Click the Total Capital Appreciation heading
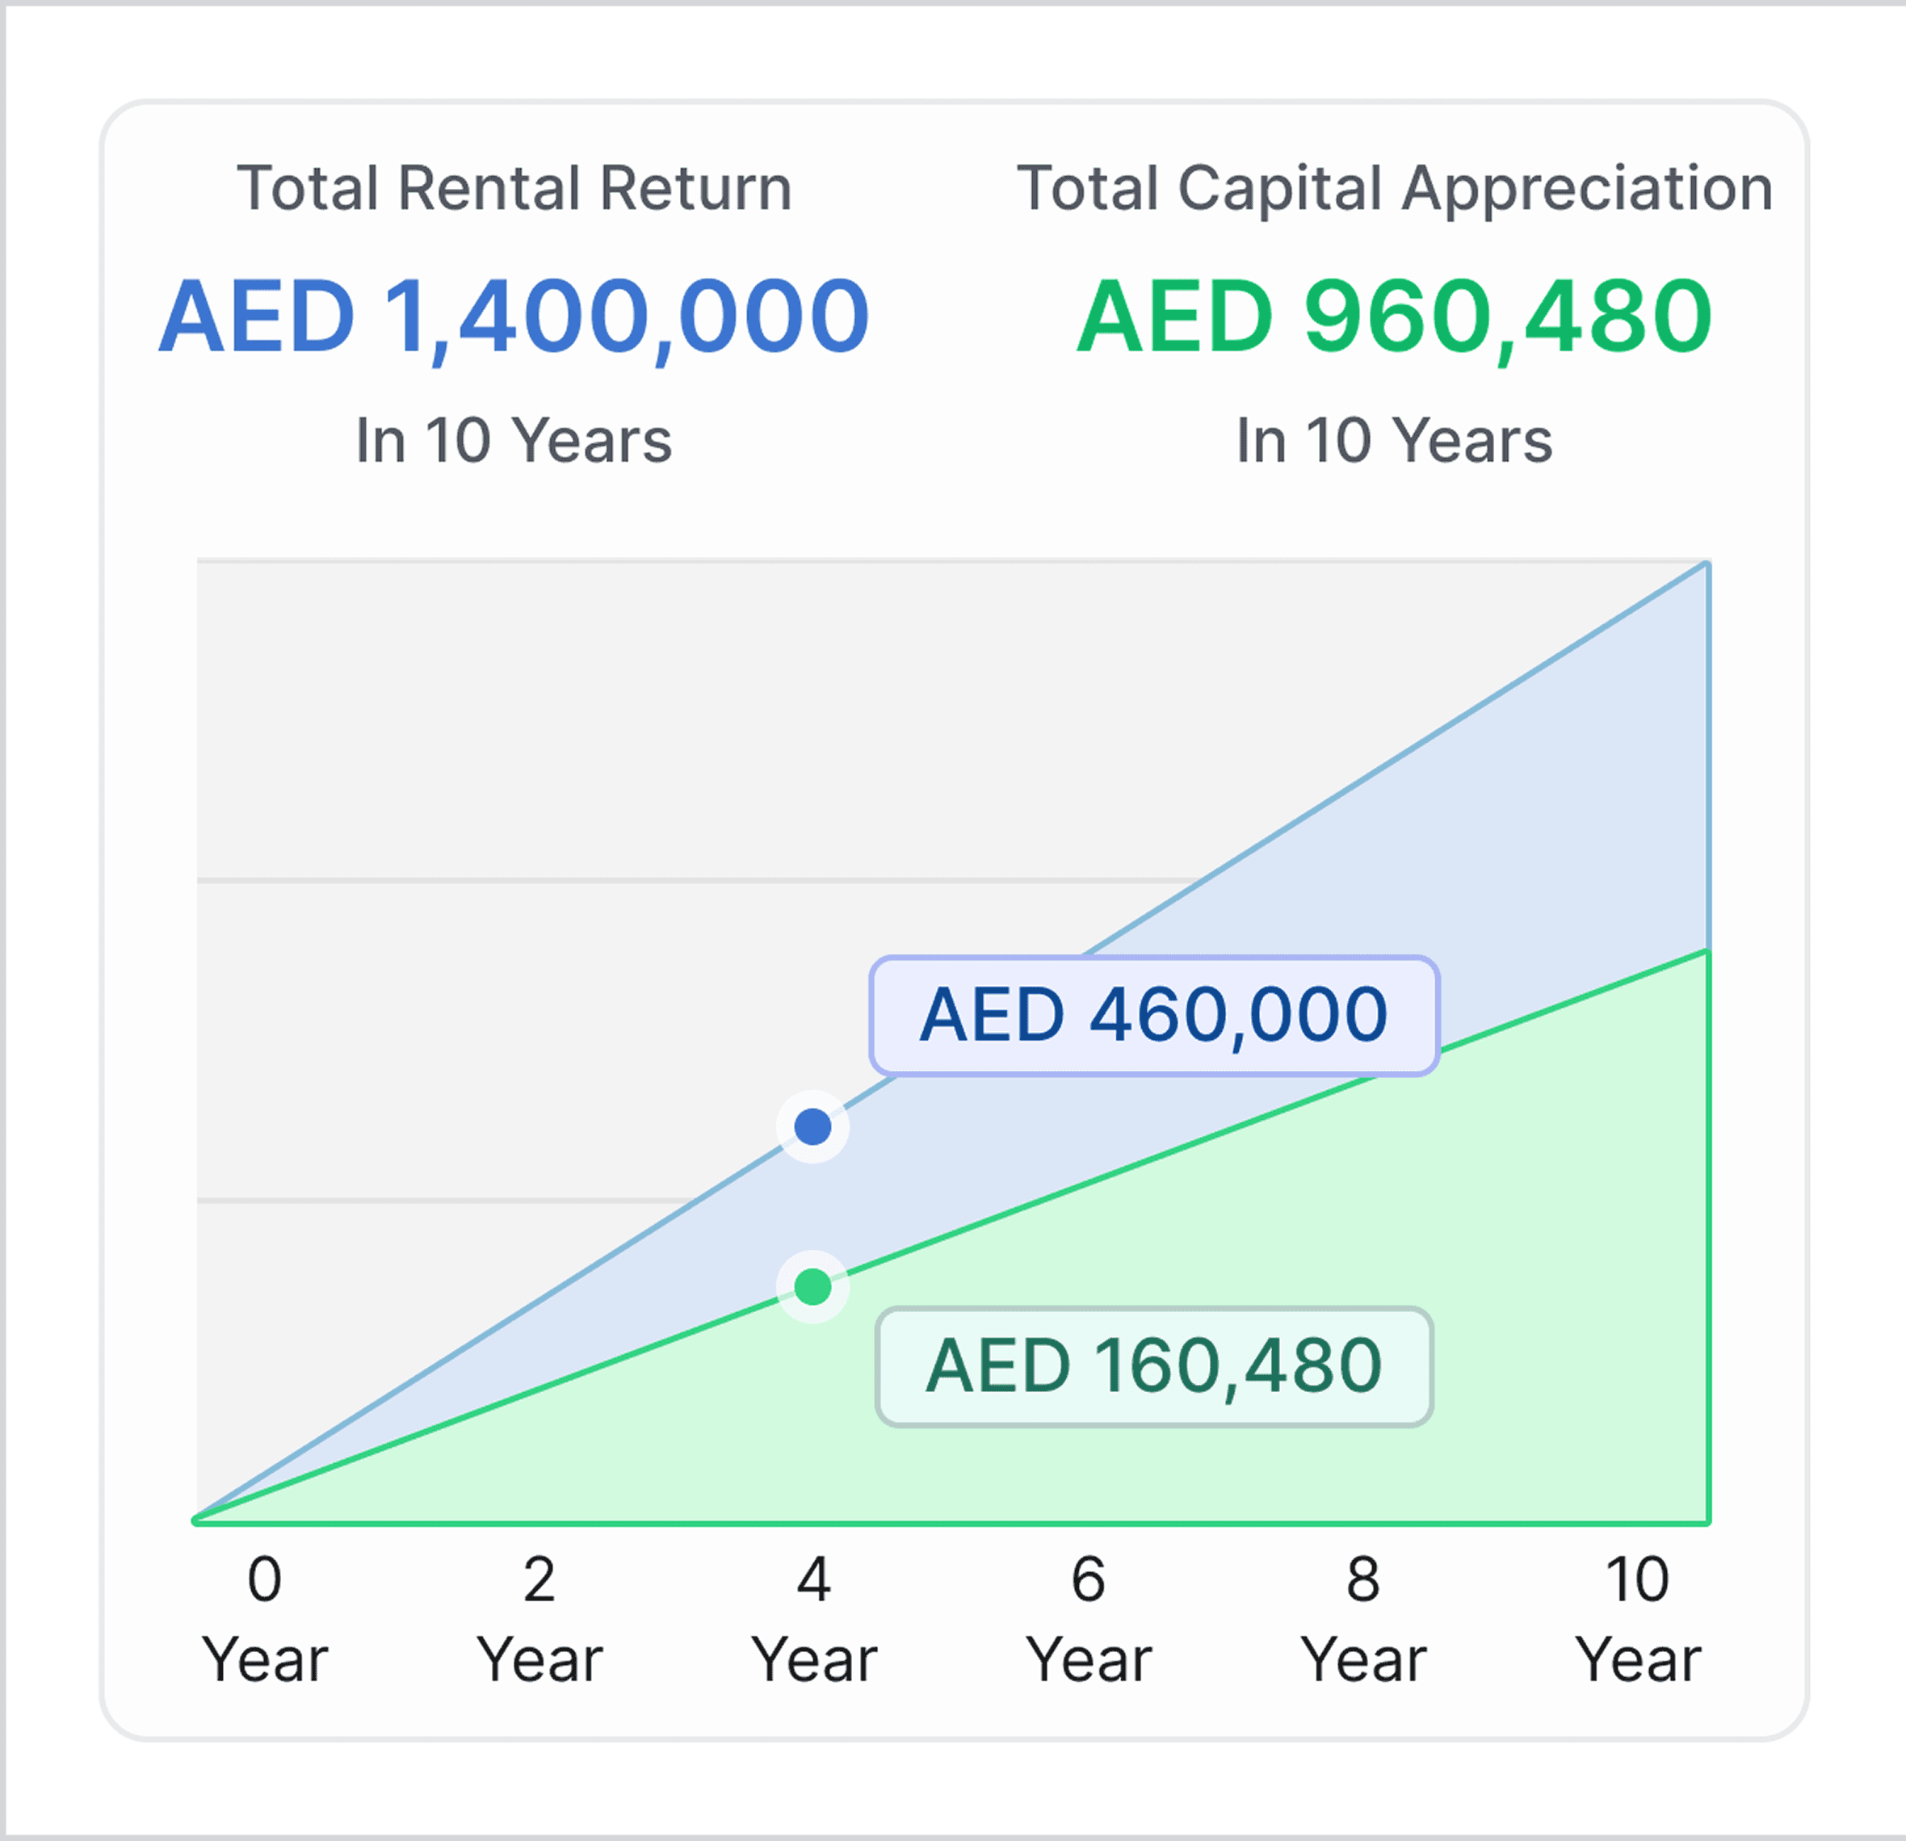This screenshot has width=1906, height=1841. (1395, 187)
